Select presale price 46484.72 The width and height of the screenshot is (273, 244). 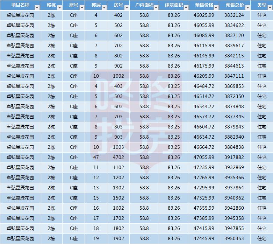tap(204, 86)
